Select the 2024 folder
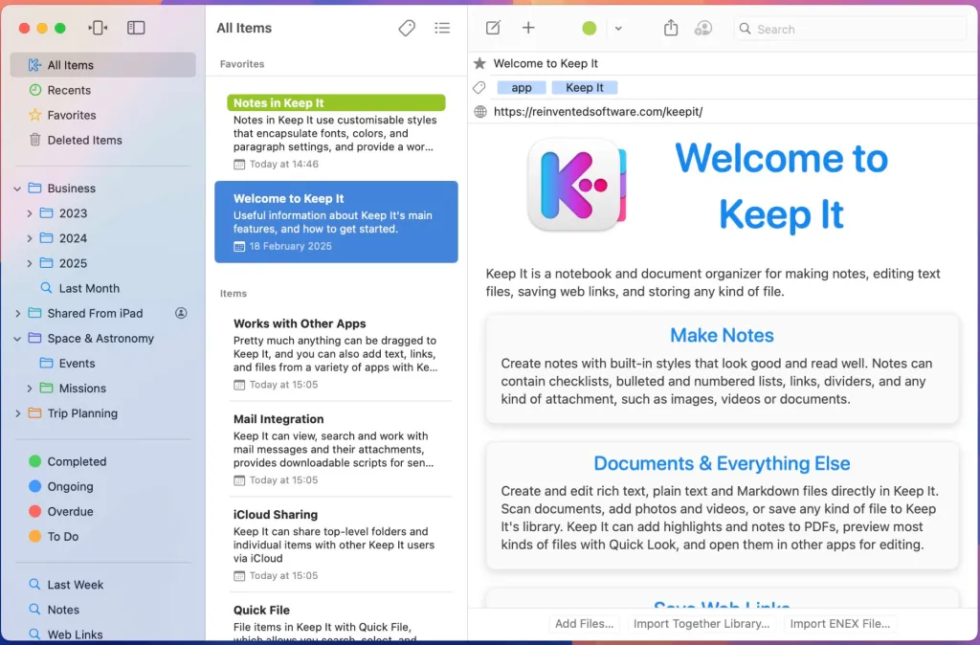The width and height of the screenshot is (980, 645). click(x=103, y=238)
